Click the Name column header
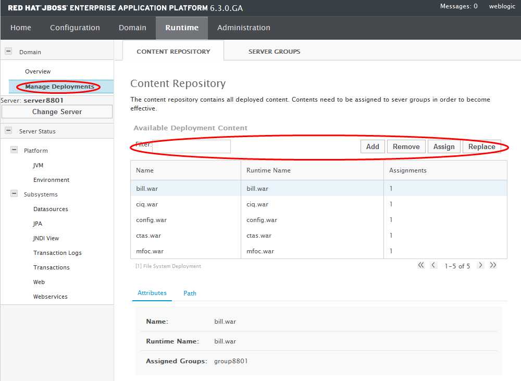 pos(186,170)
